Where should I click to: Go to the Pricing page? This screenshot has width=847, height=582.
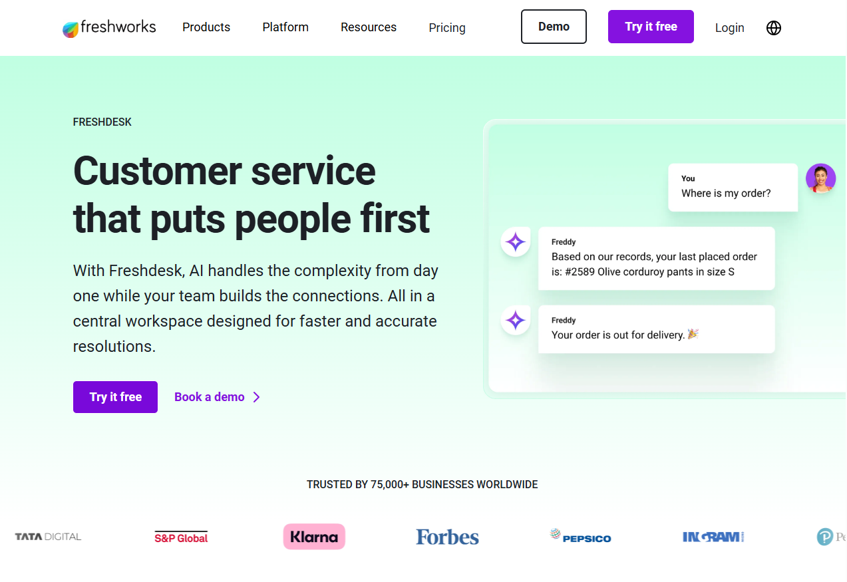[x=447, y=28]
